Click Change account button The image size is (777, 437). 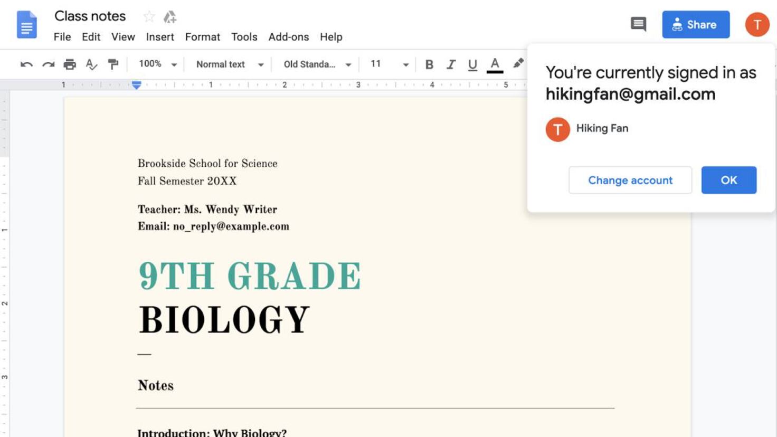630,180
